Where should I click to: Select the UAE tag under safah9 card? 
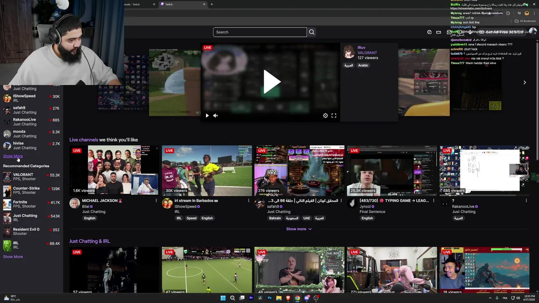(307, 218)
